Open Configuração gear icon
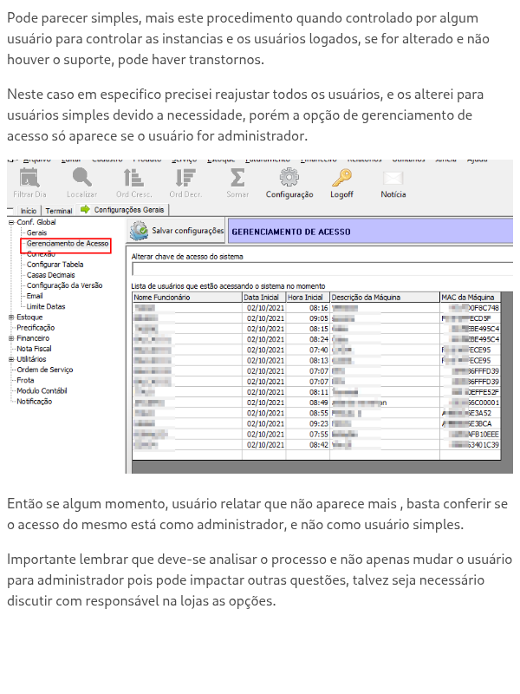520x694 pixels. tap(289, 178)
